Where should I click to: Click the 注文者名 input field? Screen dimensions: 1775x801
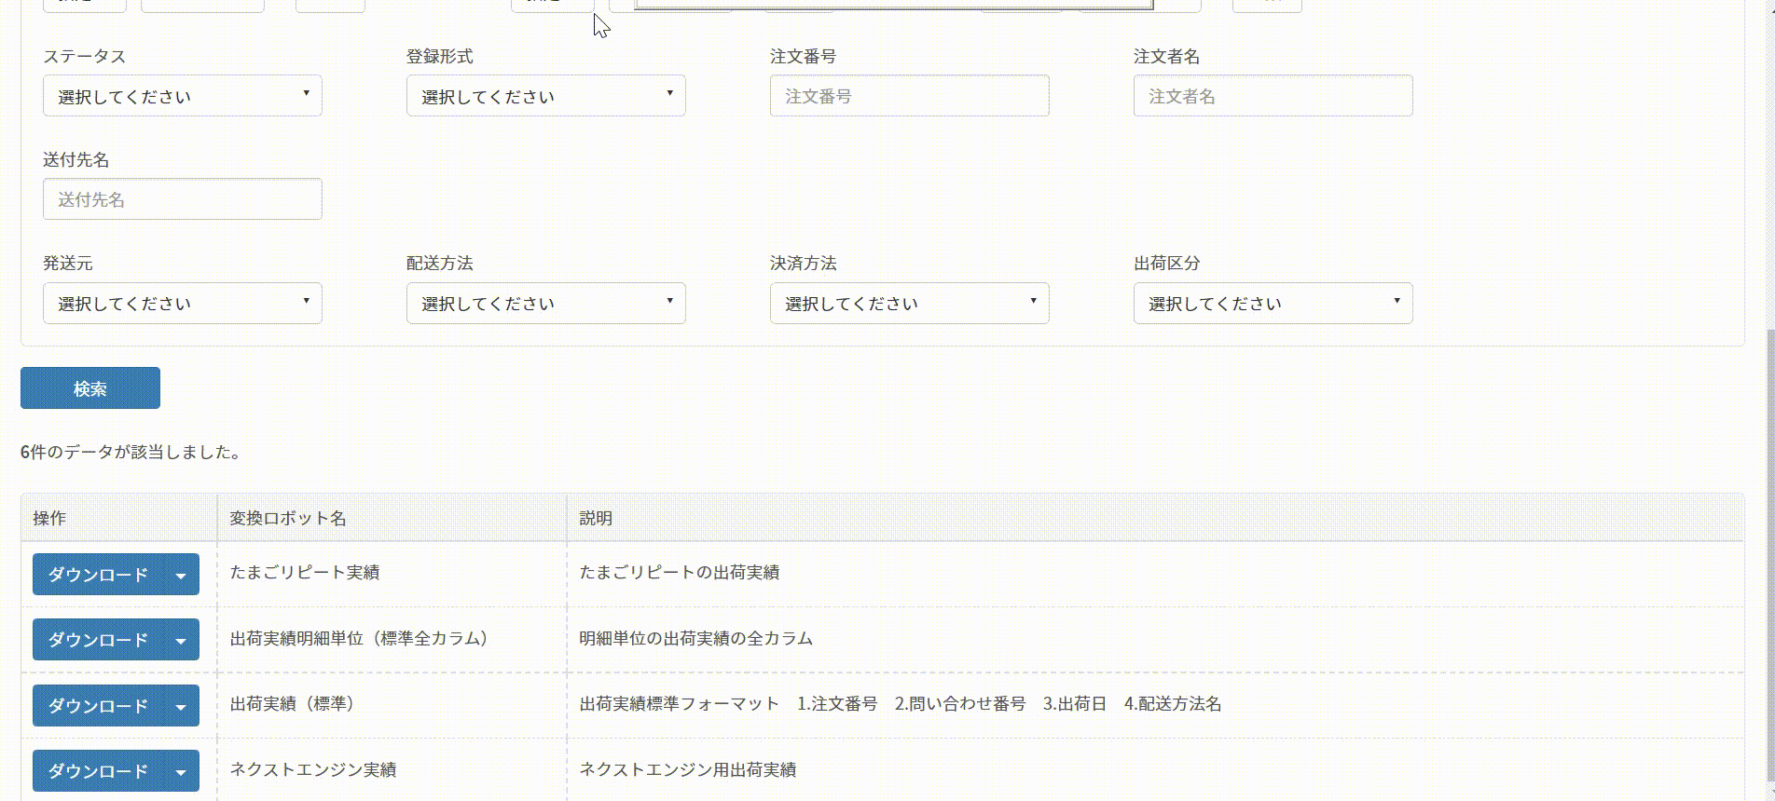(x=1273, y=96)
